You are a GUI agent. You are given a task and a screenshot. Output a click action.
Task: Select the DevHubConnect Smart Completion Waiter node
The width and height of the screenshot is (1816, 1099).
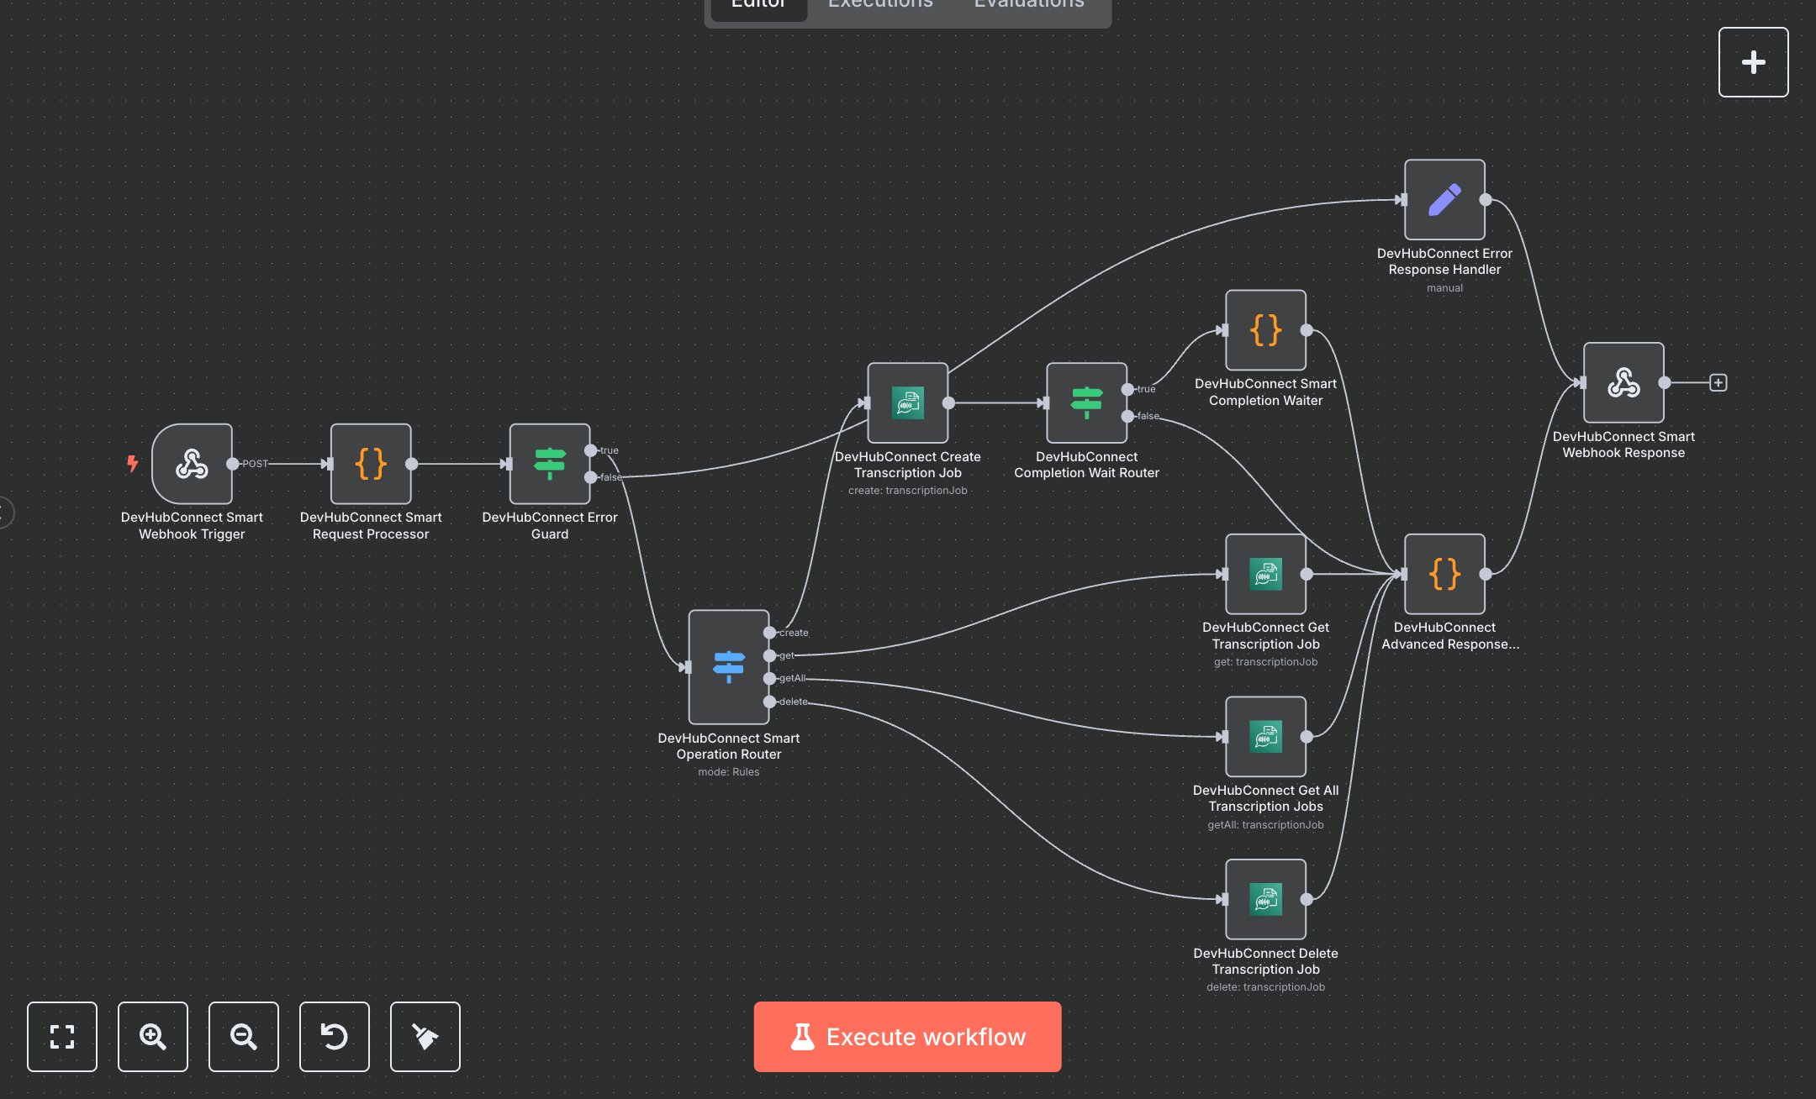coord(1265,330)
